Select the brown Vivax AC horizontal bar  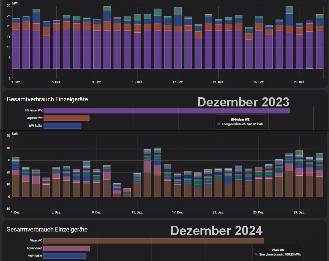[153, 240]
